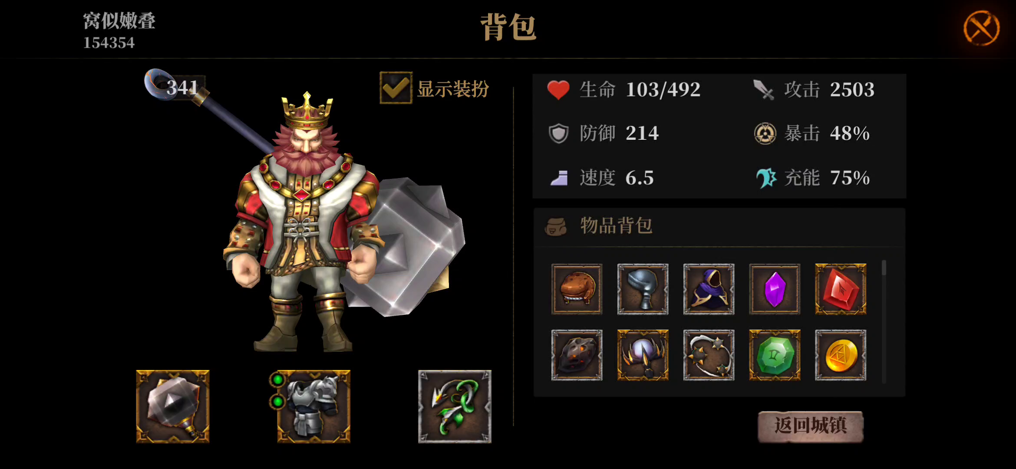Click the 返回城镇 button
The image size is (1016, 469).
811,426
